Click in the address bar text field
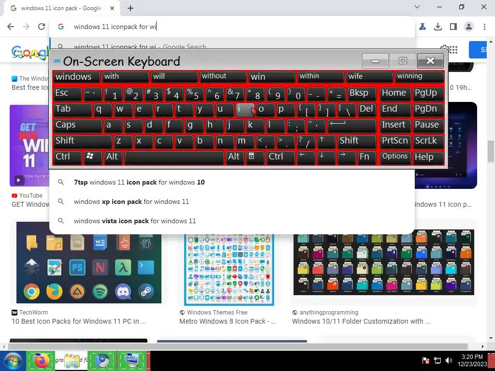The image size is (495, 371). [232, 27]
